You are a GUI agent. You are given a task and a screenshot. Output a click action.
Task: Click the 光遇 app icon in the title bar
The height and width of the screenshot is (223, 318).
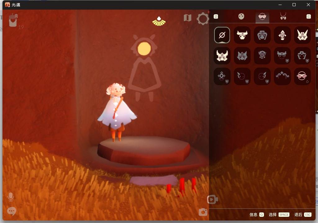[7, 5]
